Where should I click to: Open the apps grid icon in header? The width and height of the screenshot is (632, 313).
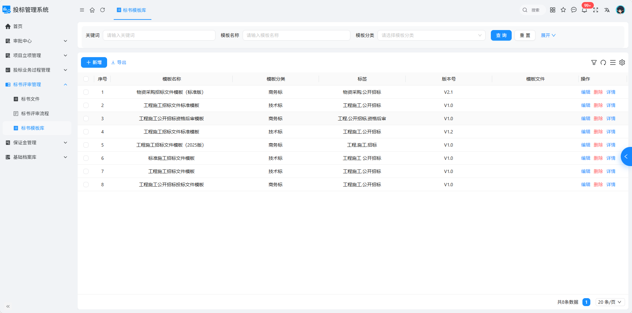point(553,10)
